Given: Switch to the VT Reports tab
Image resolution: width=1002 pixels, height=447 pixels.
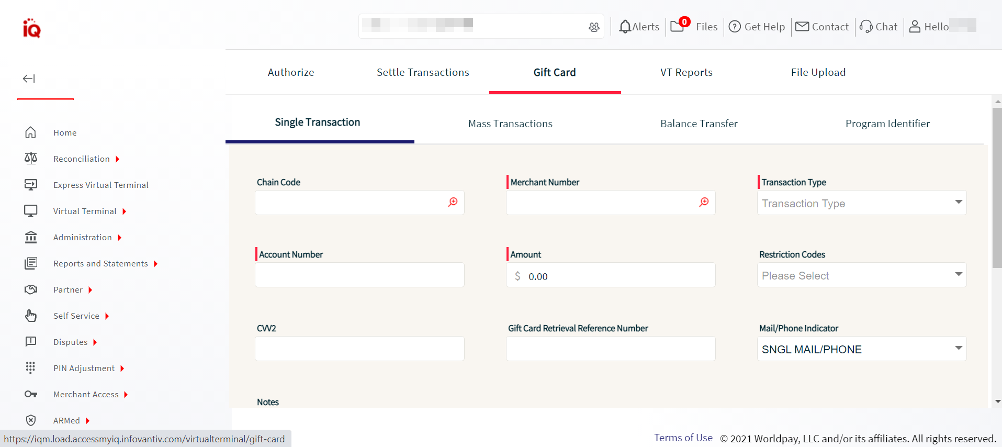Looking at the screenshot, I should pyautogui.click(x=686, y=72).
